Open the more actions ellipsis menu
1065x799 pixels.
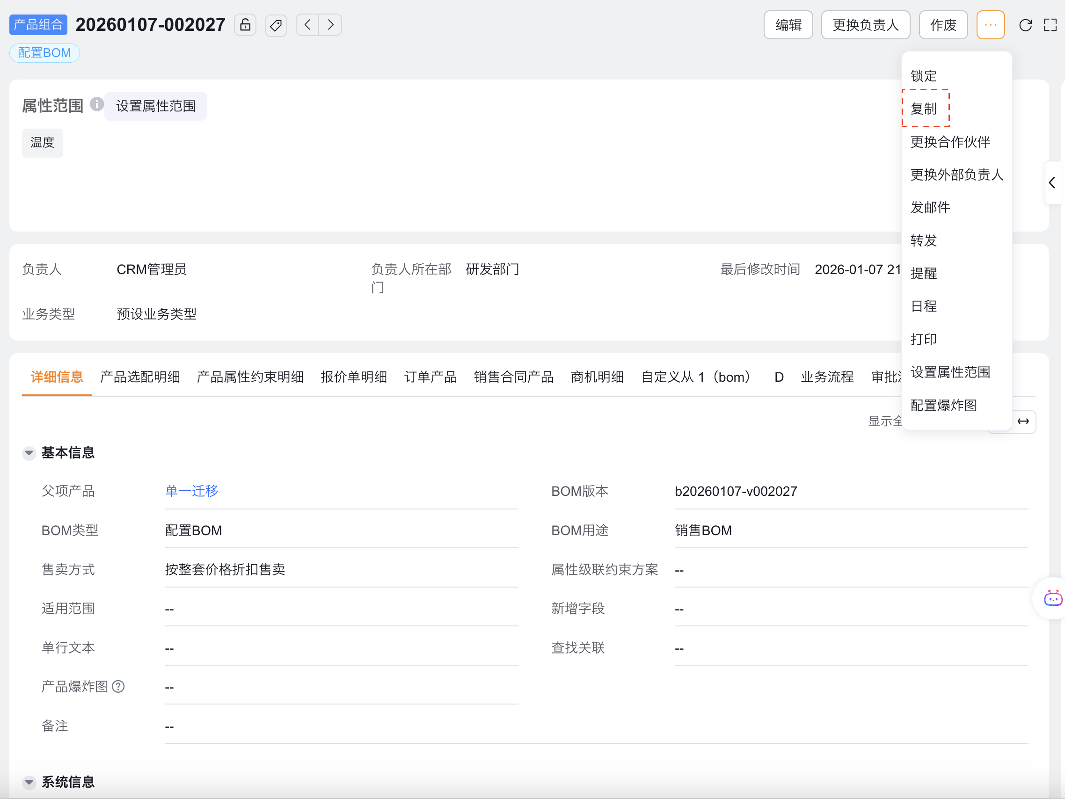[x=991, y=25]
